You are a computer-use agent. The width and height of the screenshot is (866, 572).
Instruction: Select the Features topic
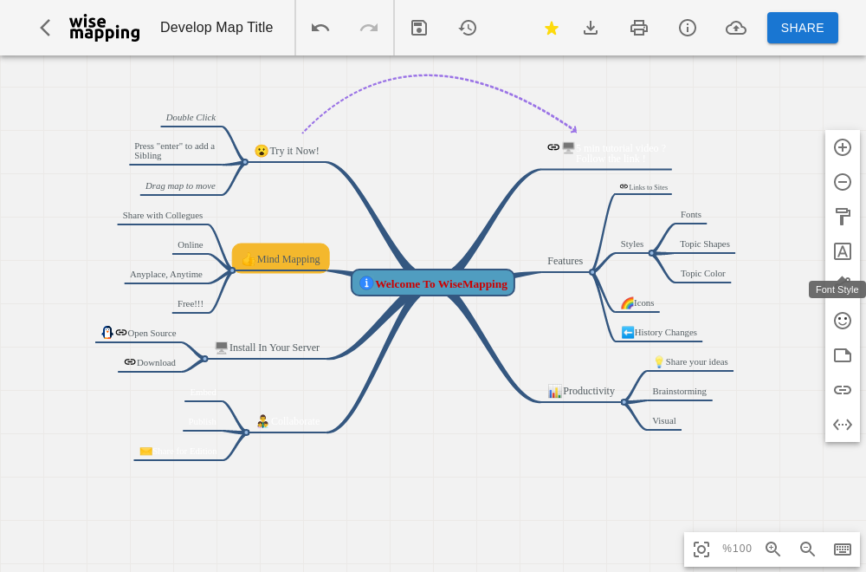point(565,261)
